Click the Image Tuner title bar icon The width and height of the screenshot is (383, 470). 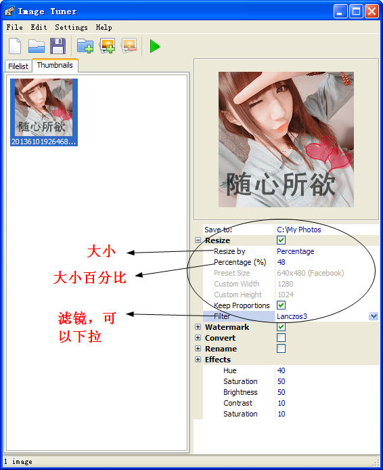[9, 12]
